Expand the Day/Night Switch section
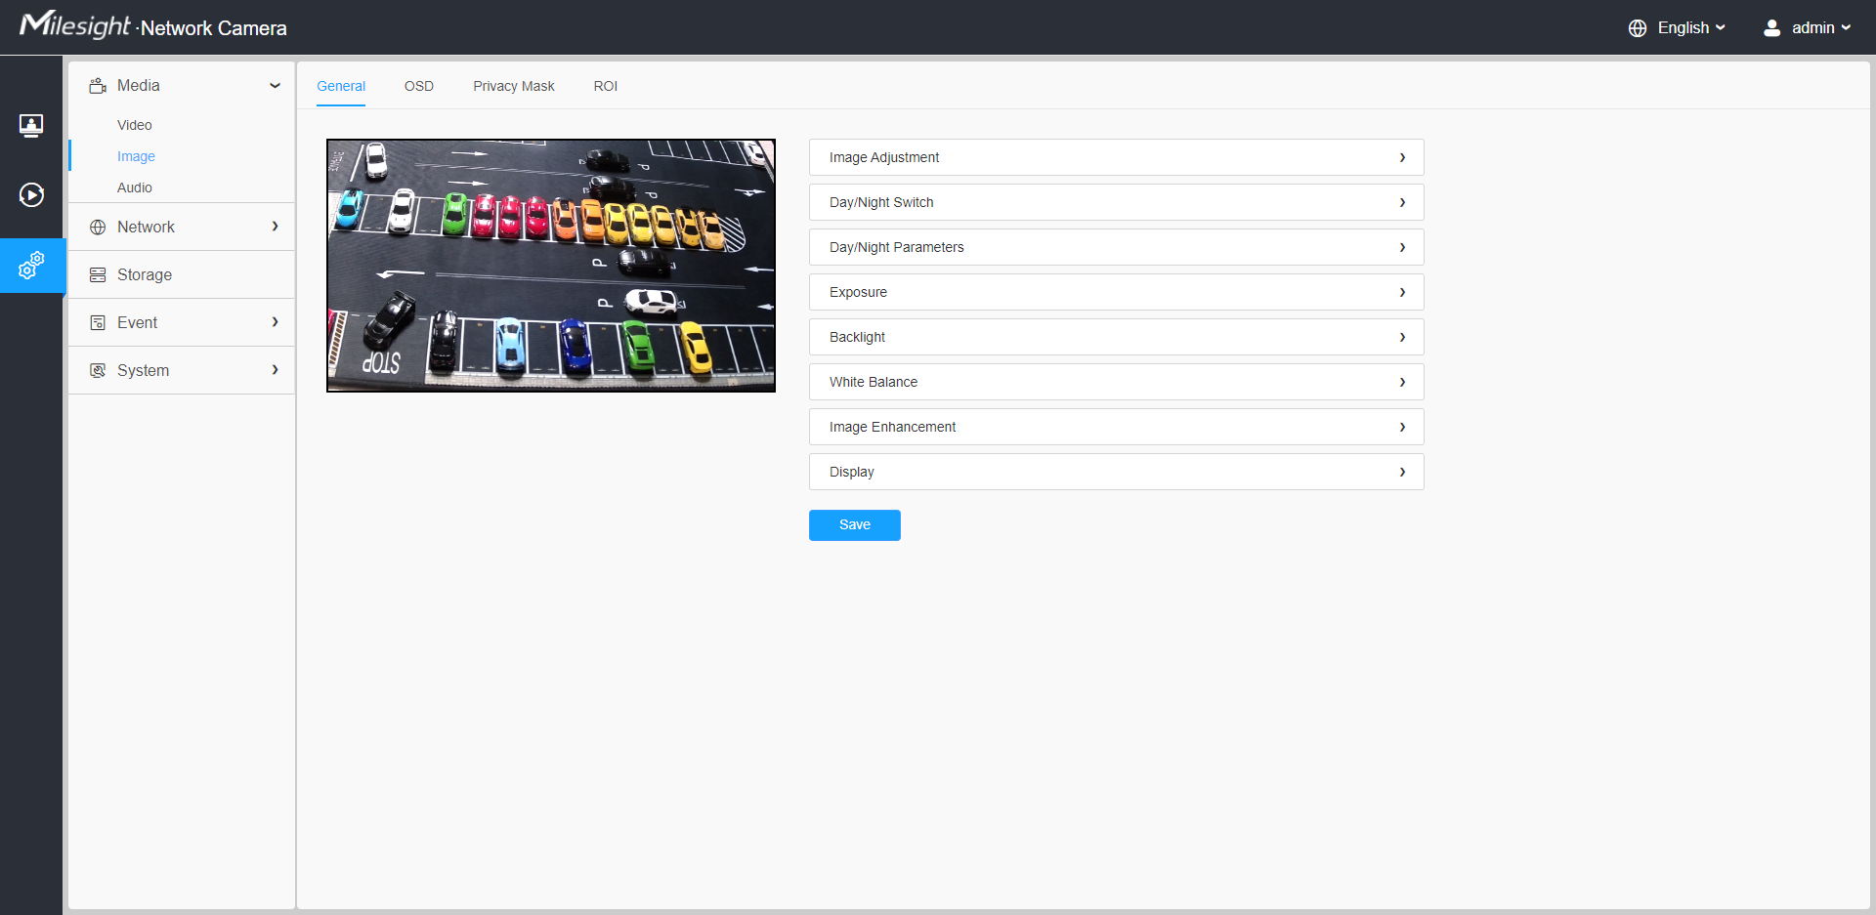The width and height of the screenshot is (1876, 915). [x=1116, y=202]
